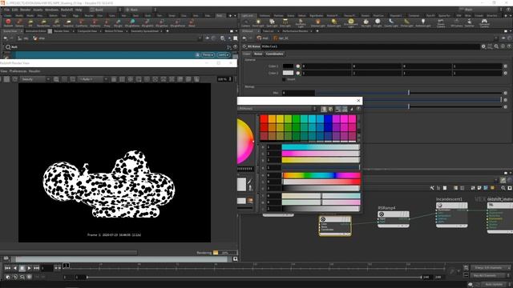This screenshot has width=513, height=288.
Task: Click the current frame marker on timeline
Action: coord(66,266)
